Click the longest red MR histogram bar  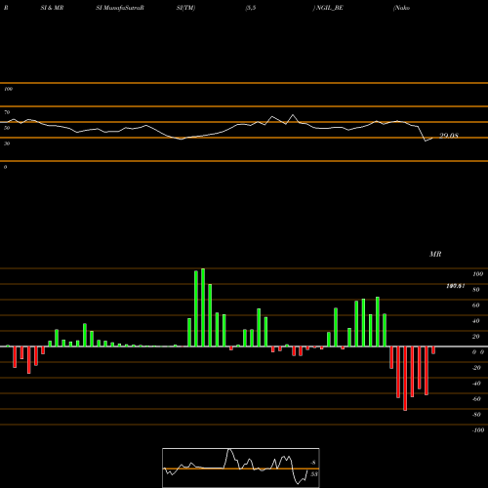[x=405, y=379]
